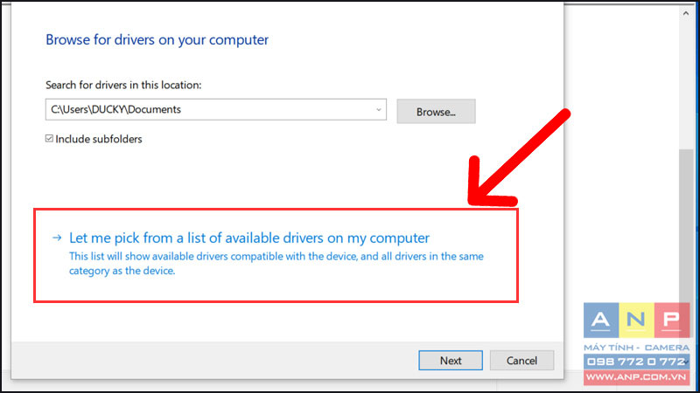Open the driver location dropdown arrow
The image size is (700, 393).
coord(378,110)
